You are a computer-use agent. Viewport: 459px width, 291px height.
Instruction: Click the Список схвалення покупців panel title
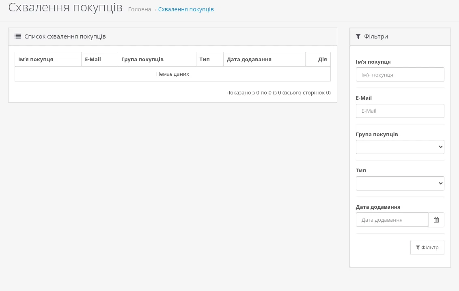[x=65, y=36]
